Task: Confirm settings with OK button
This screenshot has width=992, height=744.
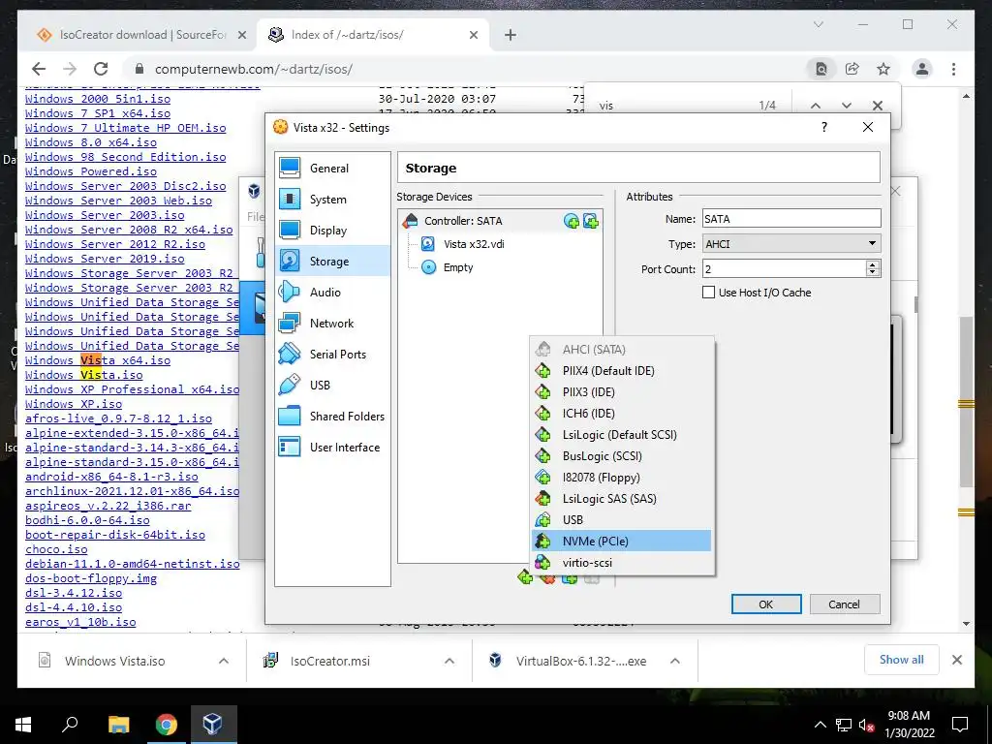Action: [x=766, y=604]
